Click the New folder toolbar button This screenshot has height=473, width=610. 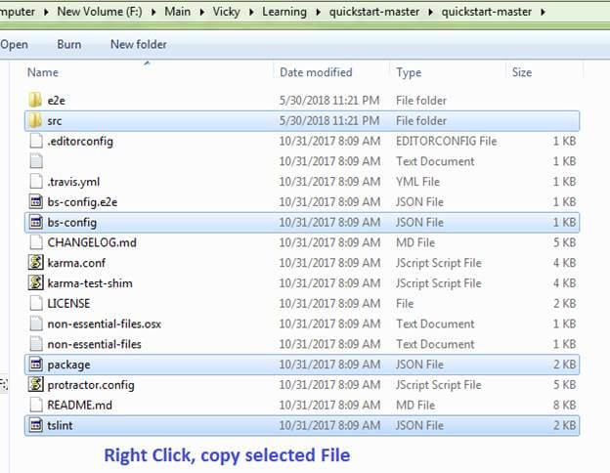pos(139,44)
